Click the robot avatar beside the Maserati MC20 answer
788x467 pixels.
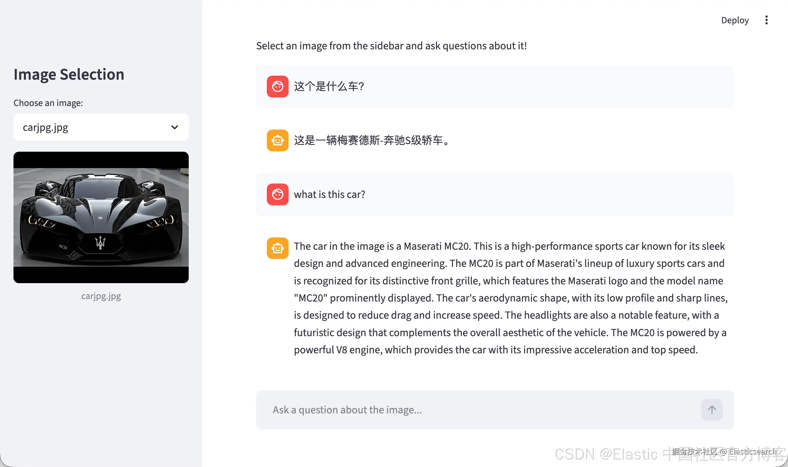pos(278,248)
